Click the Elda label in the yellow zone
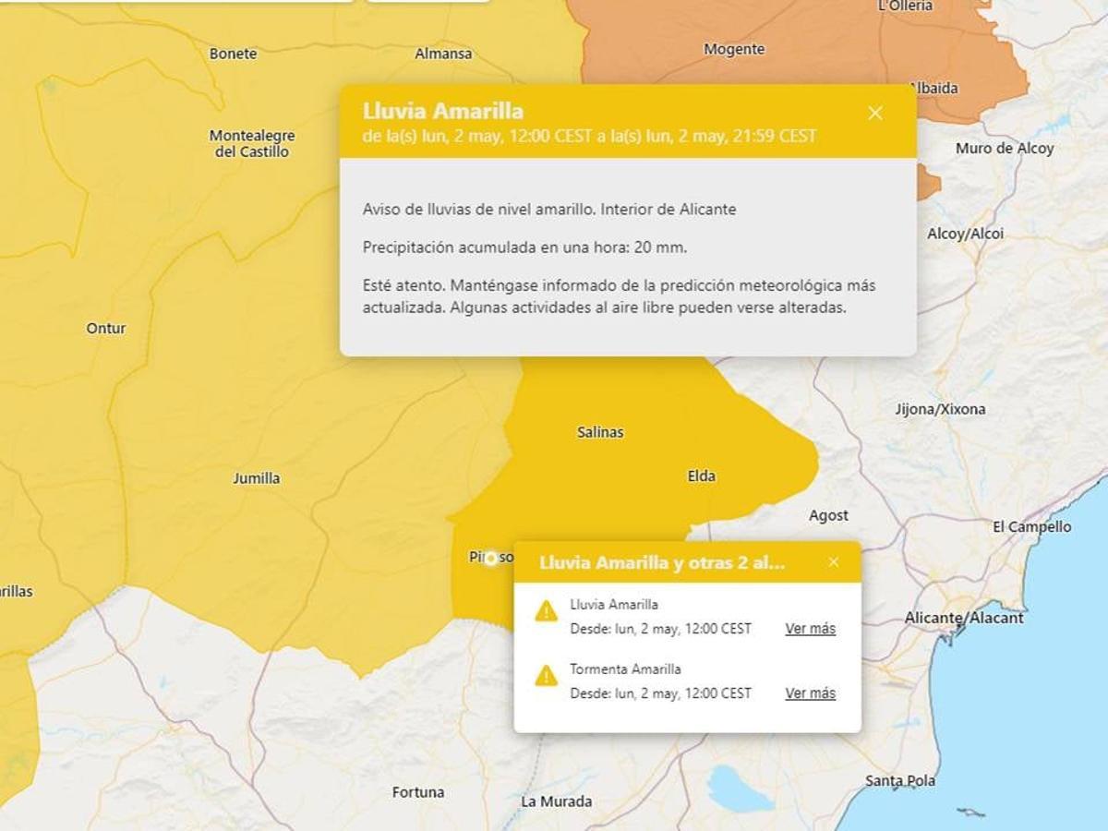1108x831 pixels. [702, 476]
